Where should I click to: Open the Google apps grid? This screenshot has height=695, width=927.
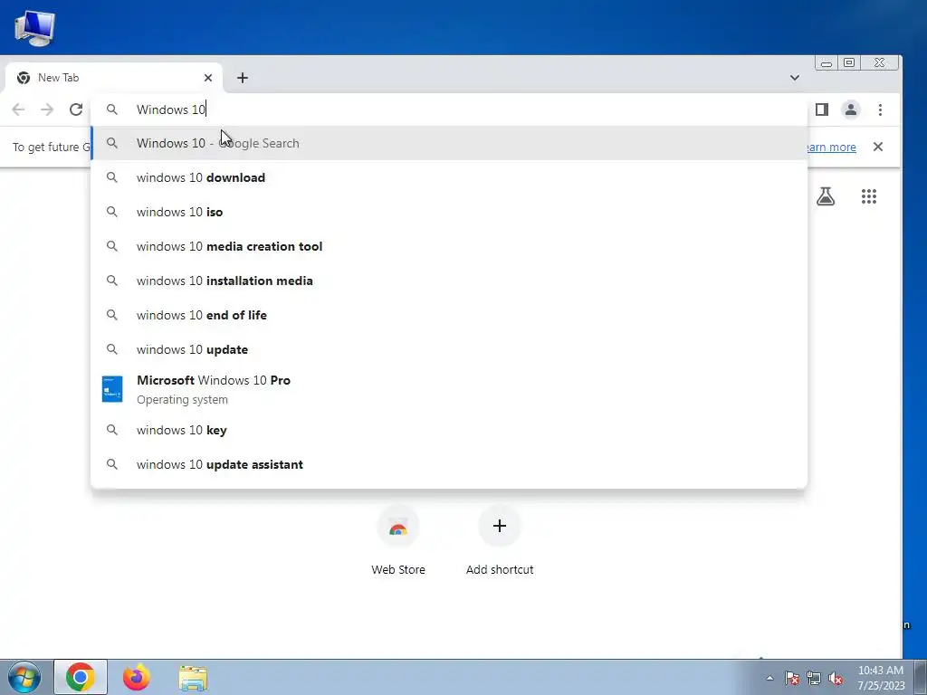pyautogui.click(x=869, y=196)
